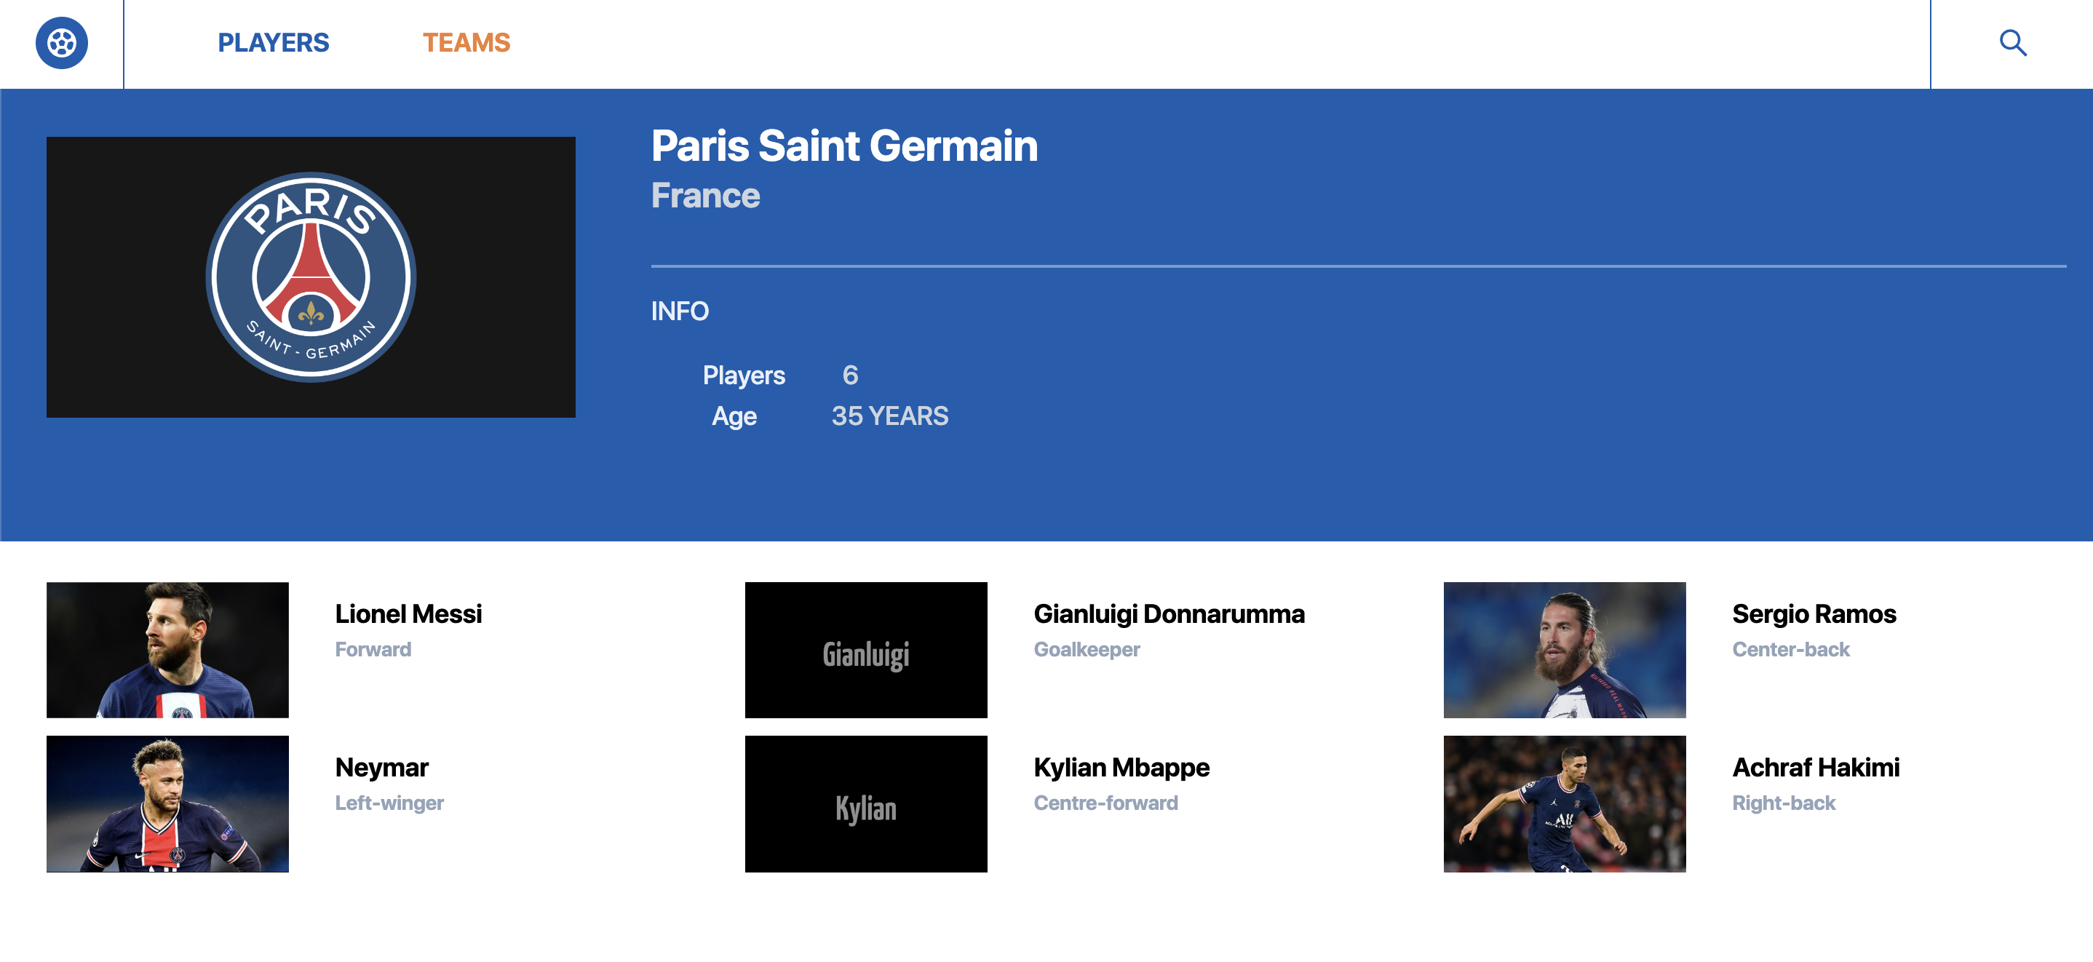Viewport: 2093px width, 962px height.
Task: Open search with the magnifying glass icon
Action: [x=2011, y=42]
